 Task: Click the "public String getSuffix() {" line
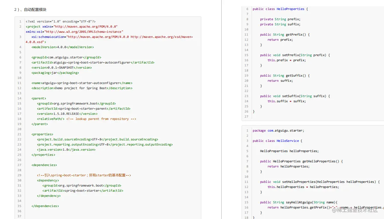click(285, 75)
